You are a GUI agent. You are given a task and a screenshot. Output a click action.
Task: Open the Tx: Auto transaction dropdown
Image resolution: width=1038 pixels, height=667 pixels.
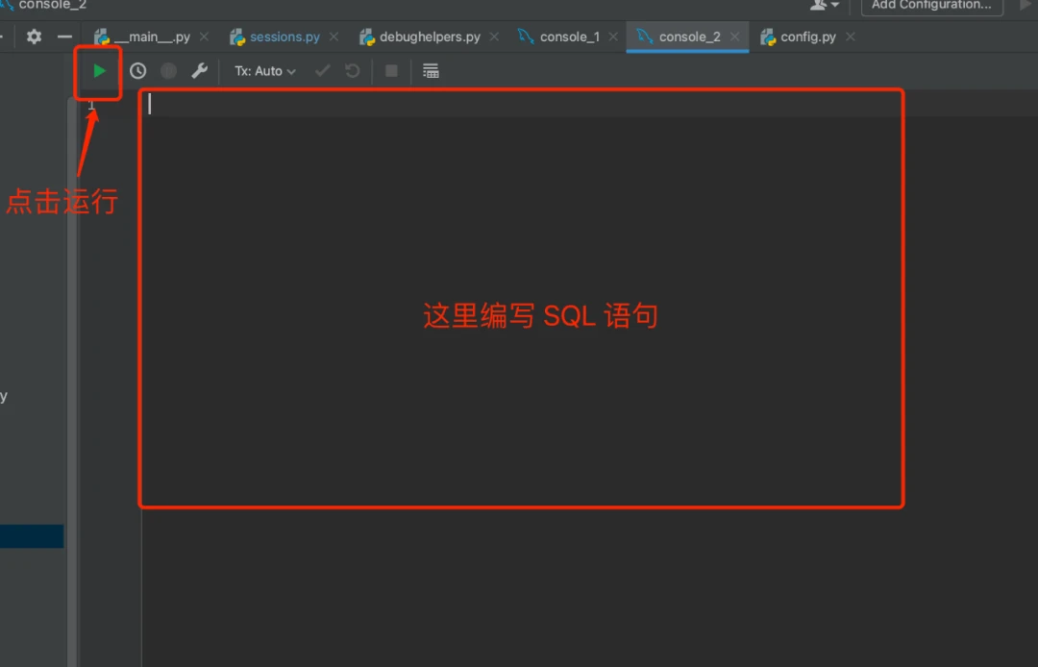point(265,71)
